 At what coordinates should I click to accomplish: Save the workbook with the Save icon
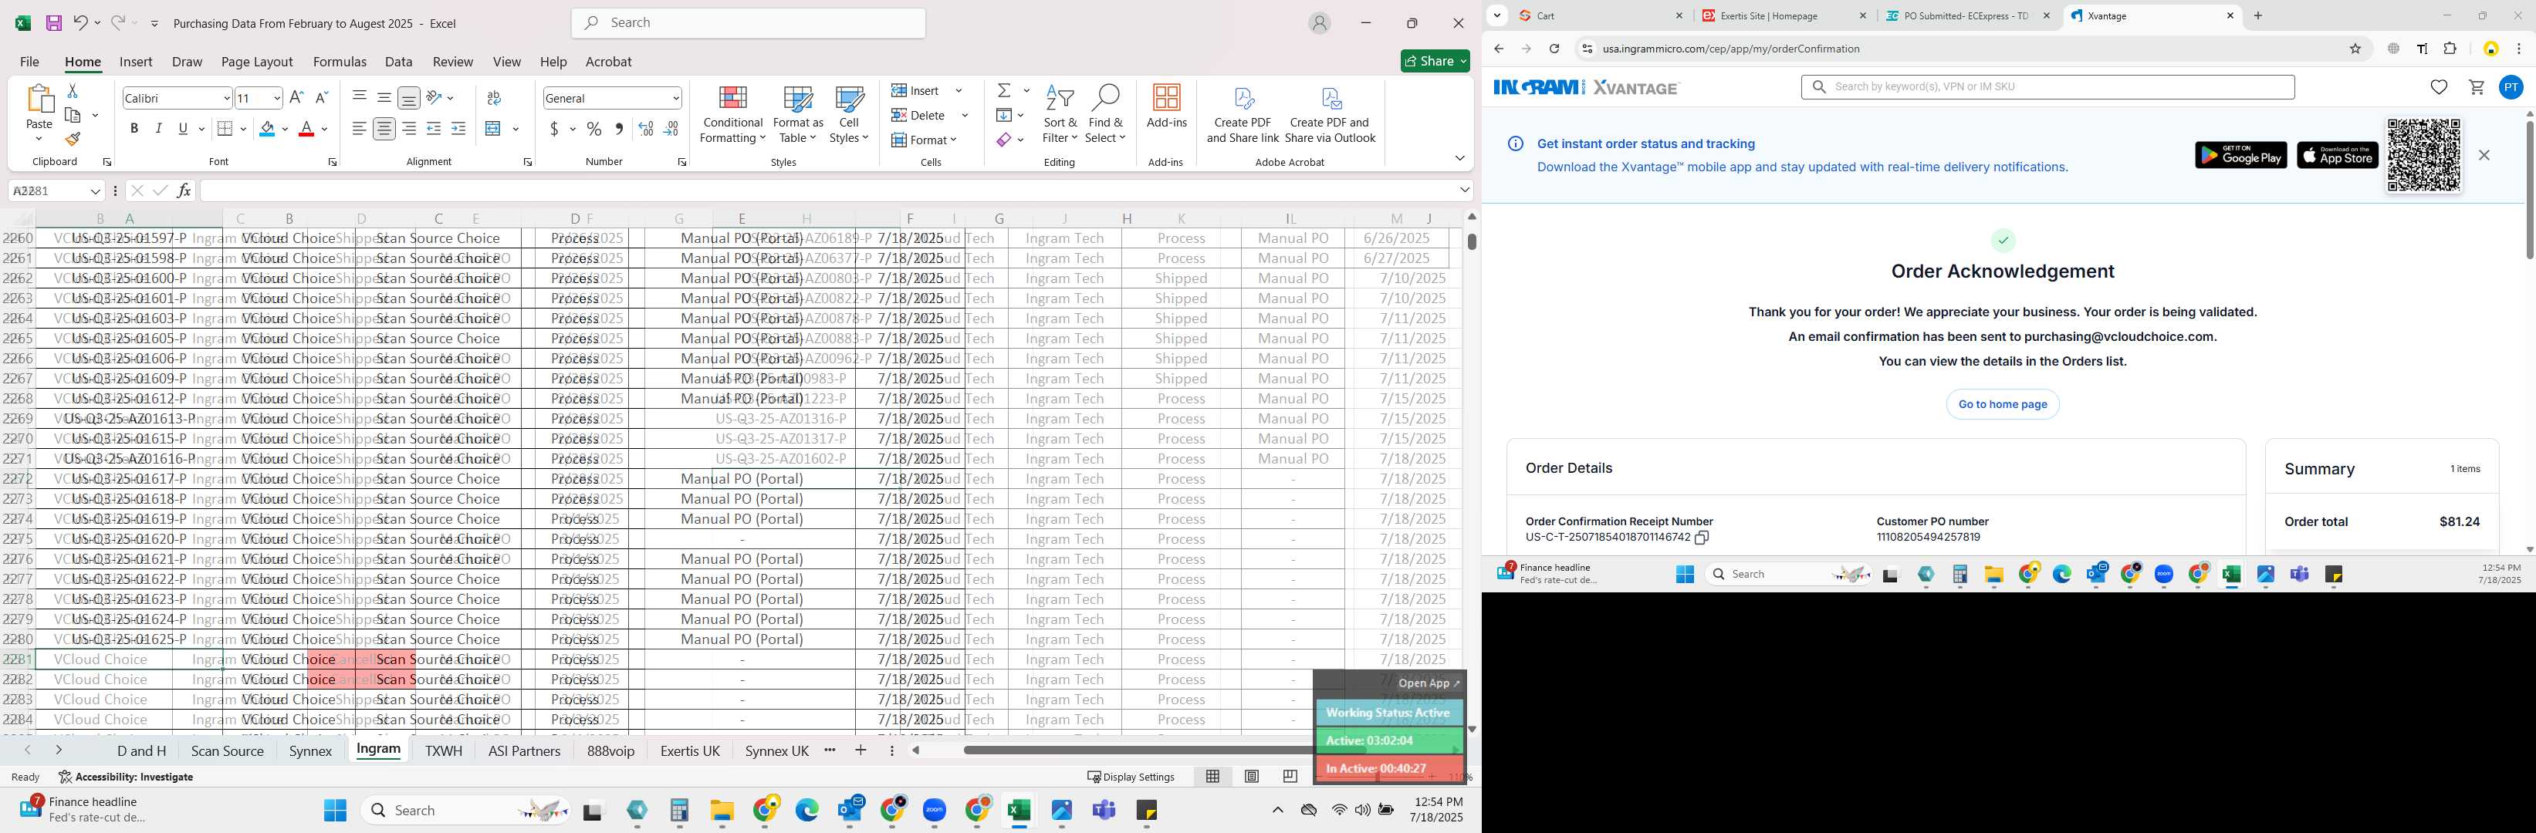[x=53, y=22]
